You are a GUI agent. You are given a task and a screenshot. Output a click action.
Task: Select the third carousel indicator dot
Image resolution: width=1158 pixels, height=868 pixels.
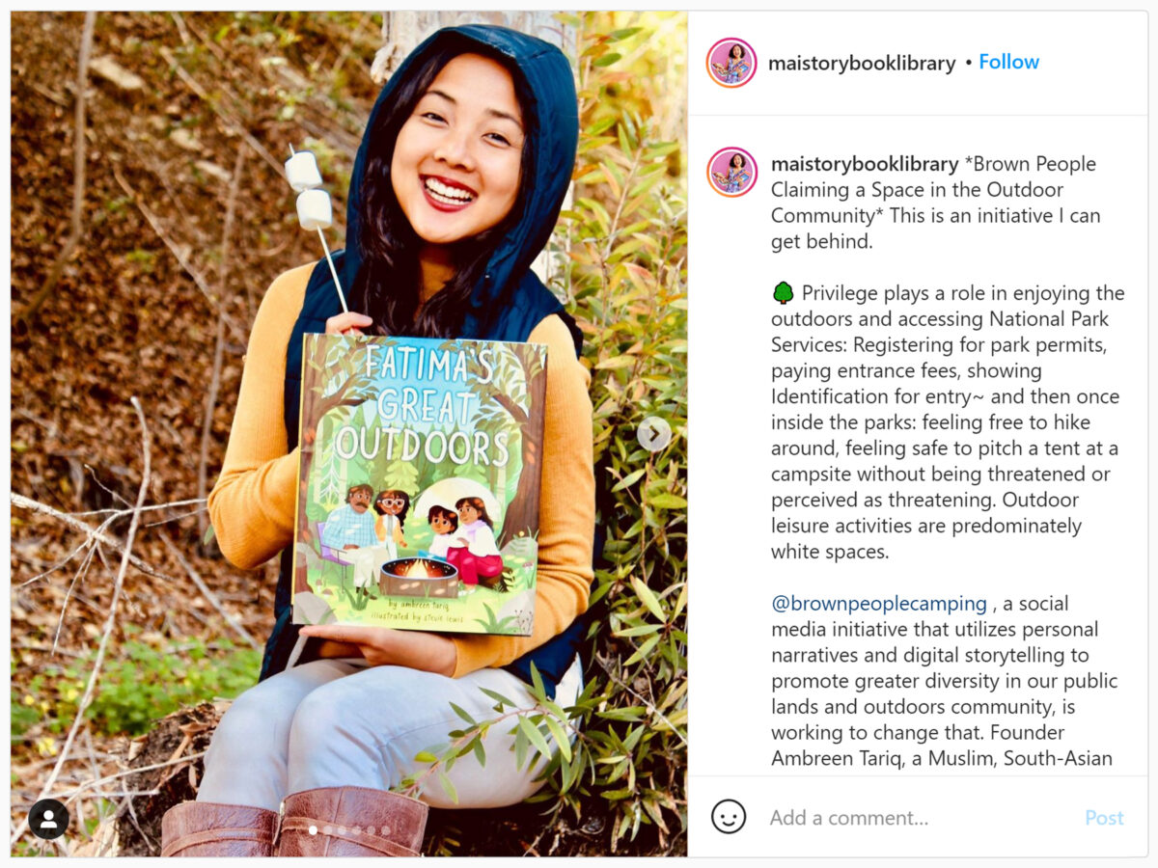click(x=342, y=830)
